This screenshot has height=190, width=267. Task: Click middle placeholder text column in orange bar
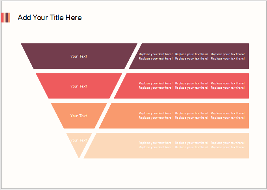click(191, 115)
